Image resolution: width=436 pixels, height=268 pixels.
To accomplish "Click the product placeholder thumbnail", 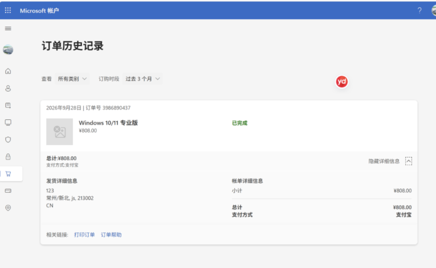I will (59, 132).
